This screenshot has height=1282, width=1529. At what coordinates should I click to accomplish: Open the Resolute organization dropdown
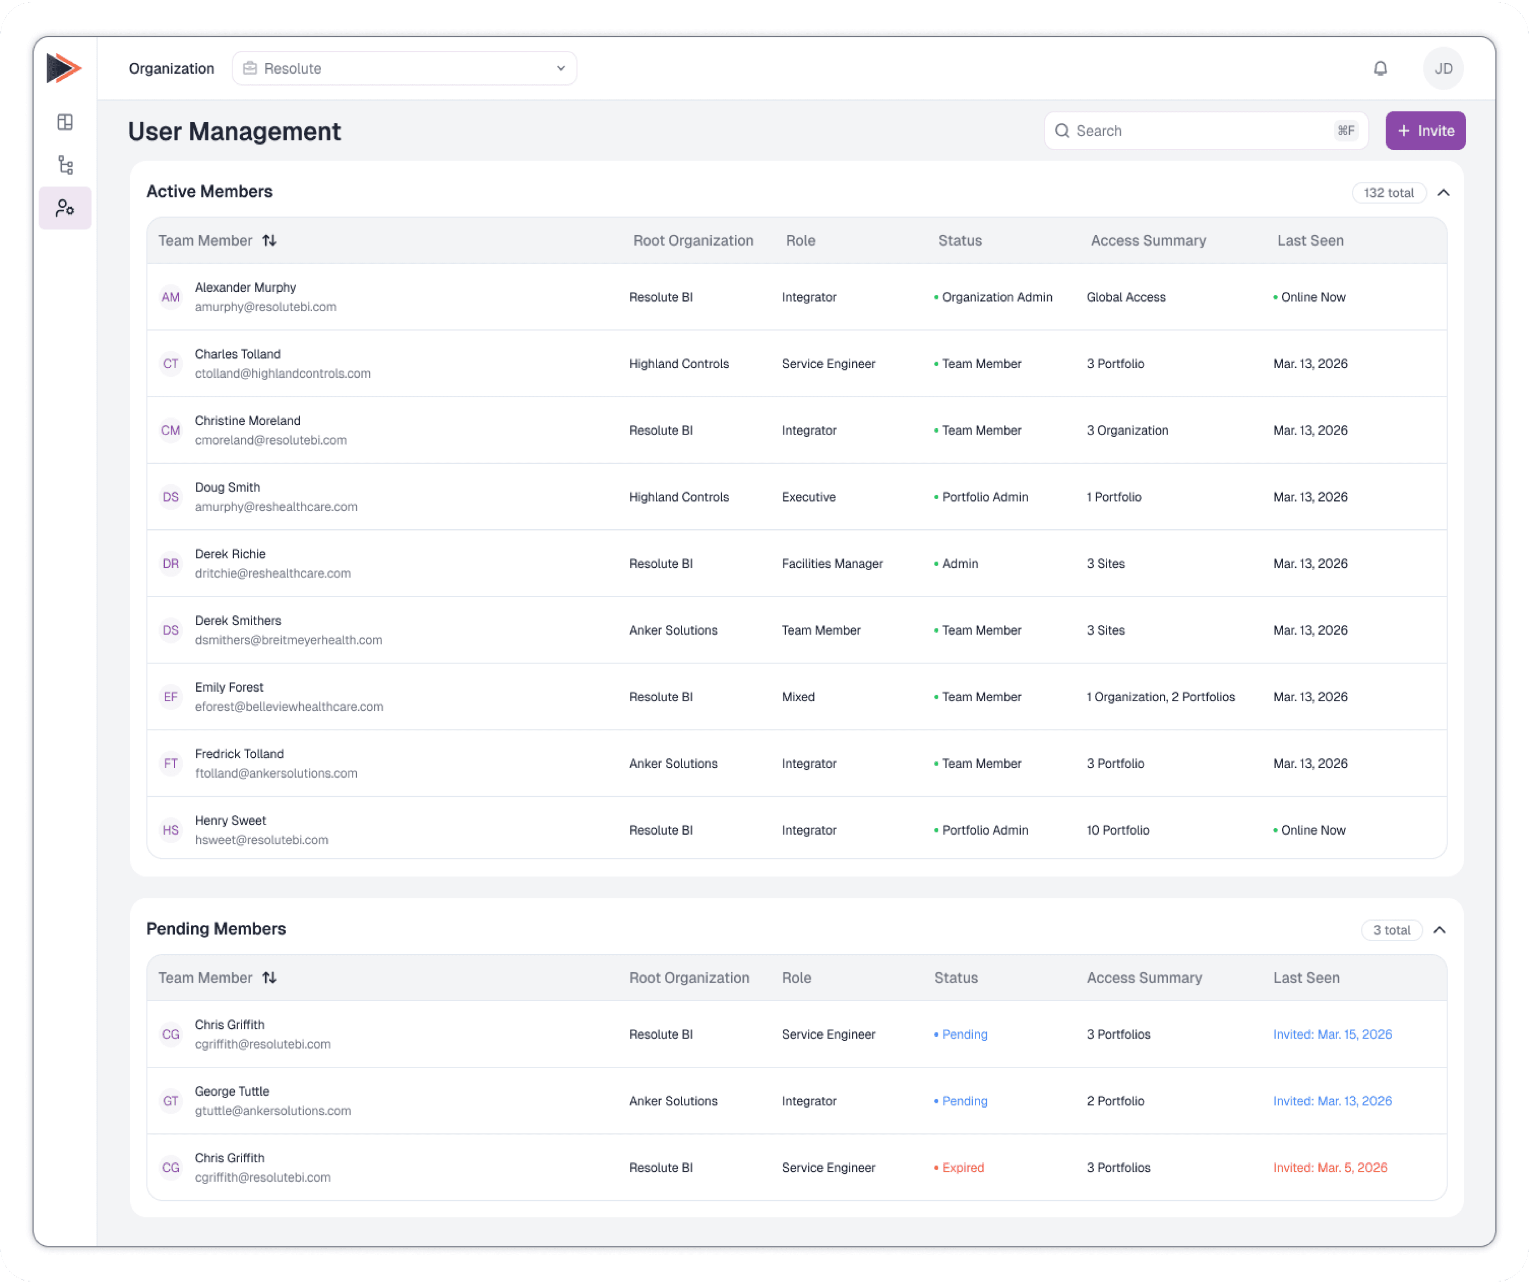pos(404,68)
